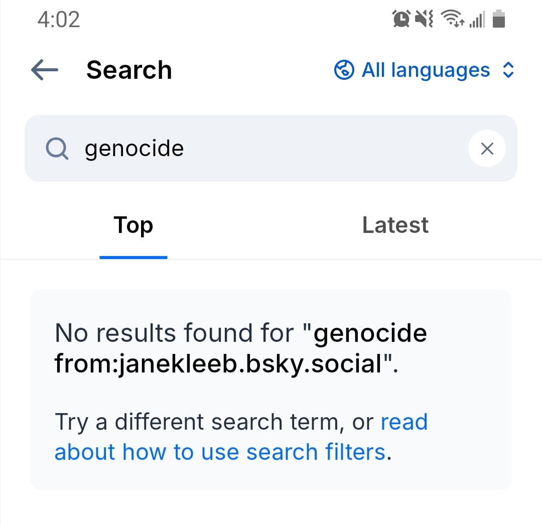
Task: Click the up-down chevron after All languages
Action: [x=508, y=70]
